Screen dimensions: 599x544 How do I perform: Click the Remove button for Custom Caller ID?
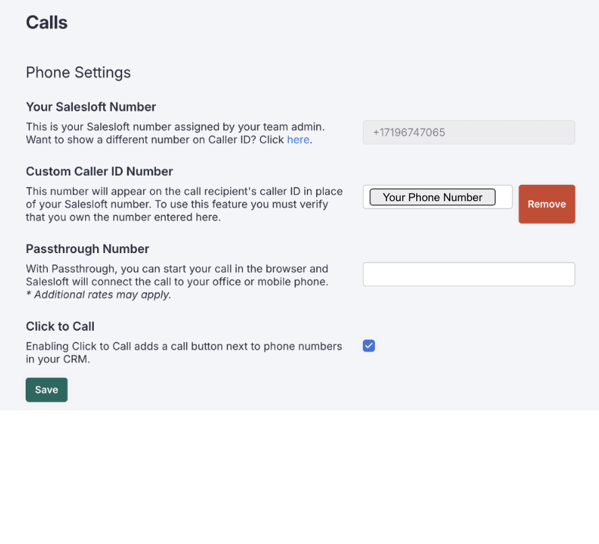[546, 204]
